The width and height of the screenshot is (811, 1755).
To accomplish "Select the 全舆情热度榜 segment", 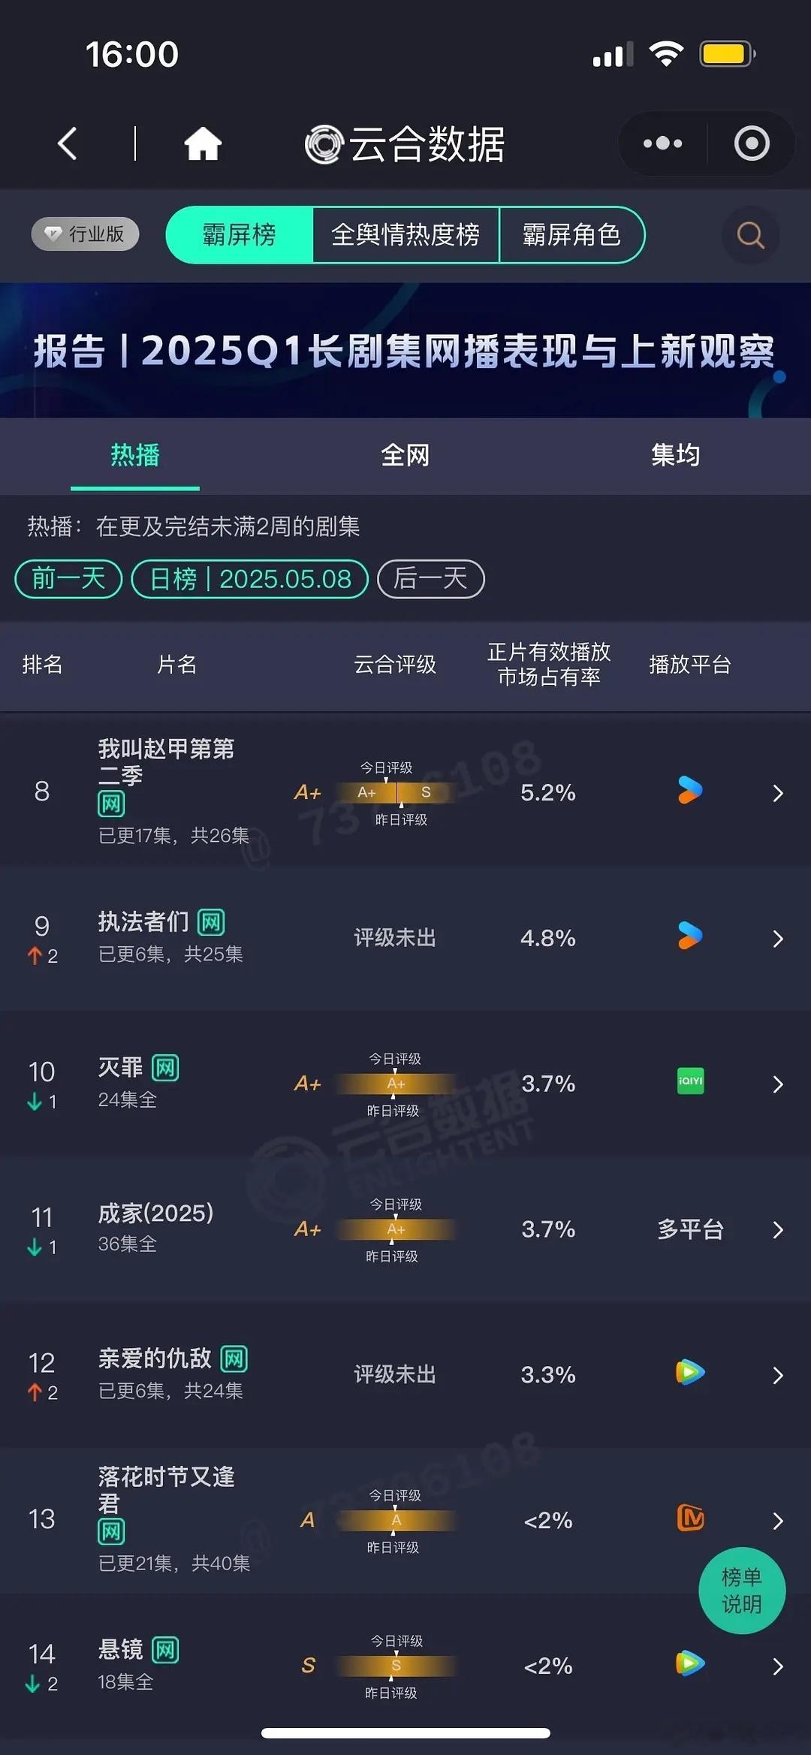I will 405,235.
